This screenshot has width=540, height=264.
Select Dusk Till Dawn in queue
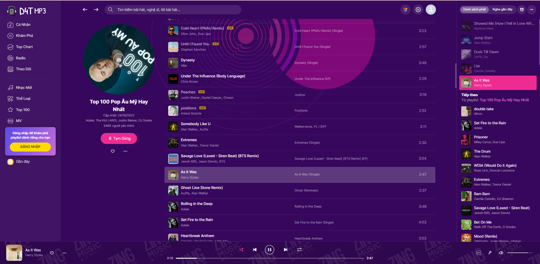498,54
